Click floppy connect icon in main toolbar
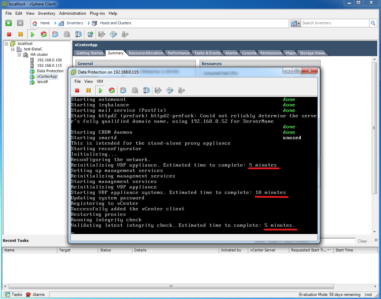The image size is (381, 299). click(x=101, y=34)
